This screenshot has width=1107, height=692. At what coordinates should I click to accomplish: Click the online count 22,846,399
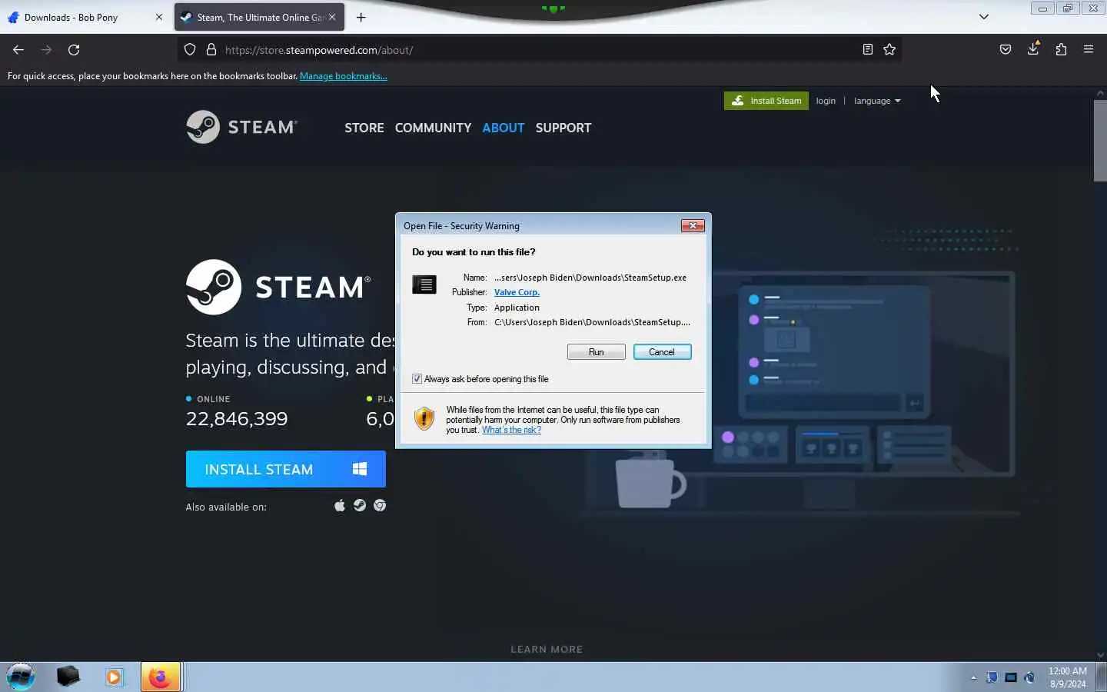[237, 419]
